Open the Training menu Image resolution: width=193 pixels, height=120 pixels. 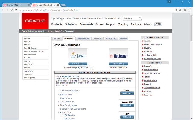tap(123, 24)
